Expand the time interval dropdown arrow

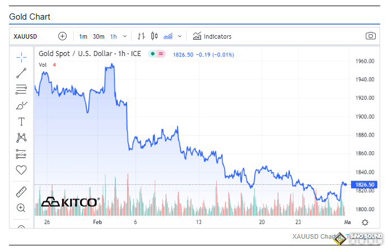(124, 36)
